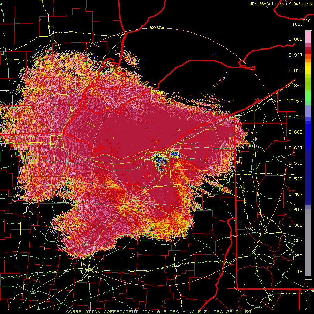Pick the pink swatch on the color bar
The height and width of the screenshot is (314, 314).
[x=308, y=37]
